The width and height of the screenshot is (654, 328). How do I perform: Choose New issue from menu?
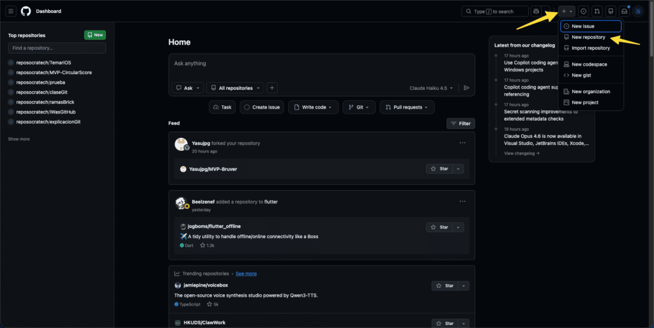591,26
